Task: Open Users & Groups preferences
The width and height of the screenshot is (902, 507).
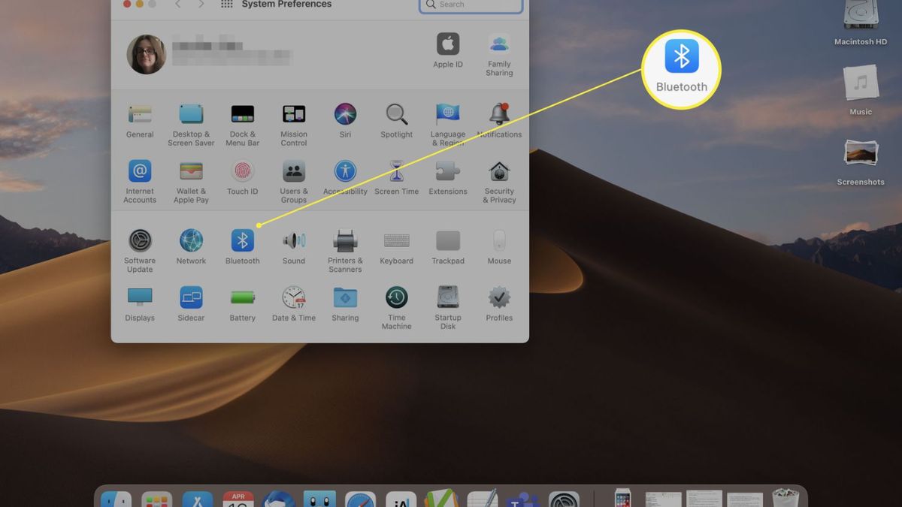Action: (x=294, y=171)
